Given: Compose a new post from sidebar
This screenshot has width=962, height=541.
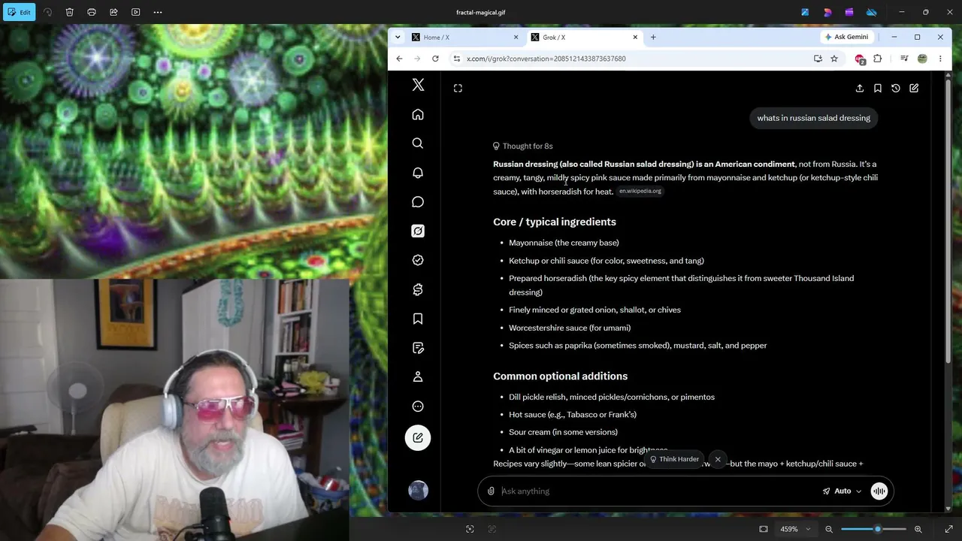Looking at the screenshot, I should pos(418,438).
